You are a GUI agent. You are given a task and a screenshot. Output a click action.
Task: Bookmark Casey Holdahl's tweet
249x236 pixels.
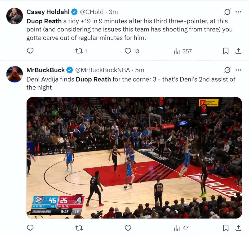coord(226,51)
